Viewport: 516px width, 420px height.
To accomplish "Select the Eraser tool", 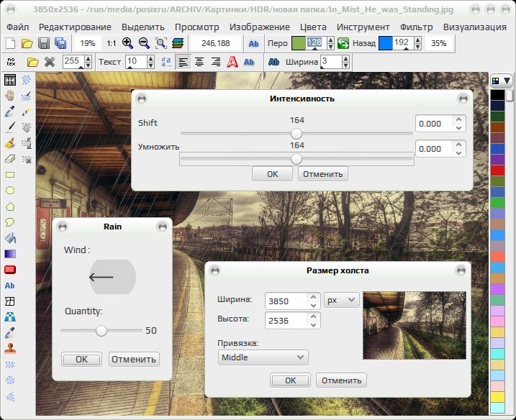I will [x=10, y=159].
